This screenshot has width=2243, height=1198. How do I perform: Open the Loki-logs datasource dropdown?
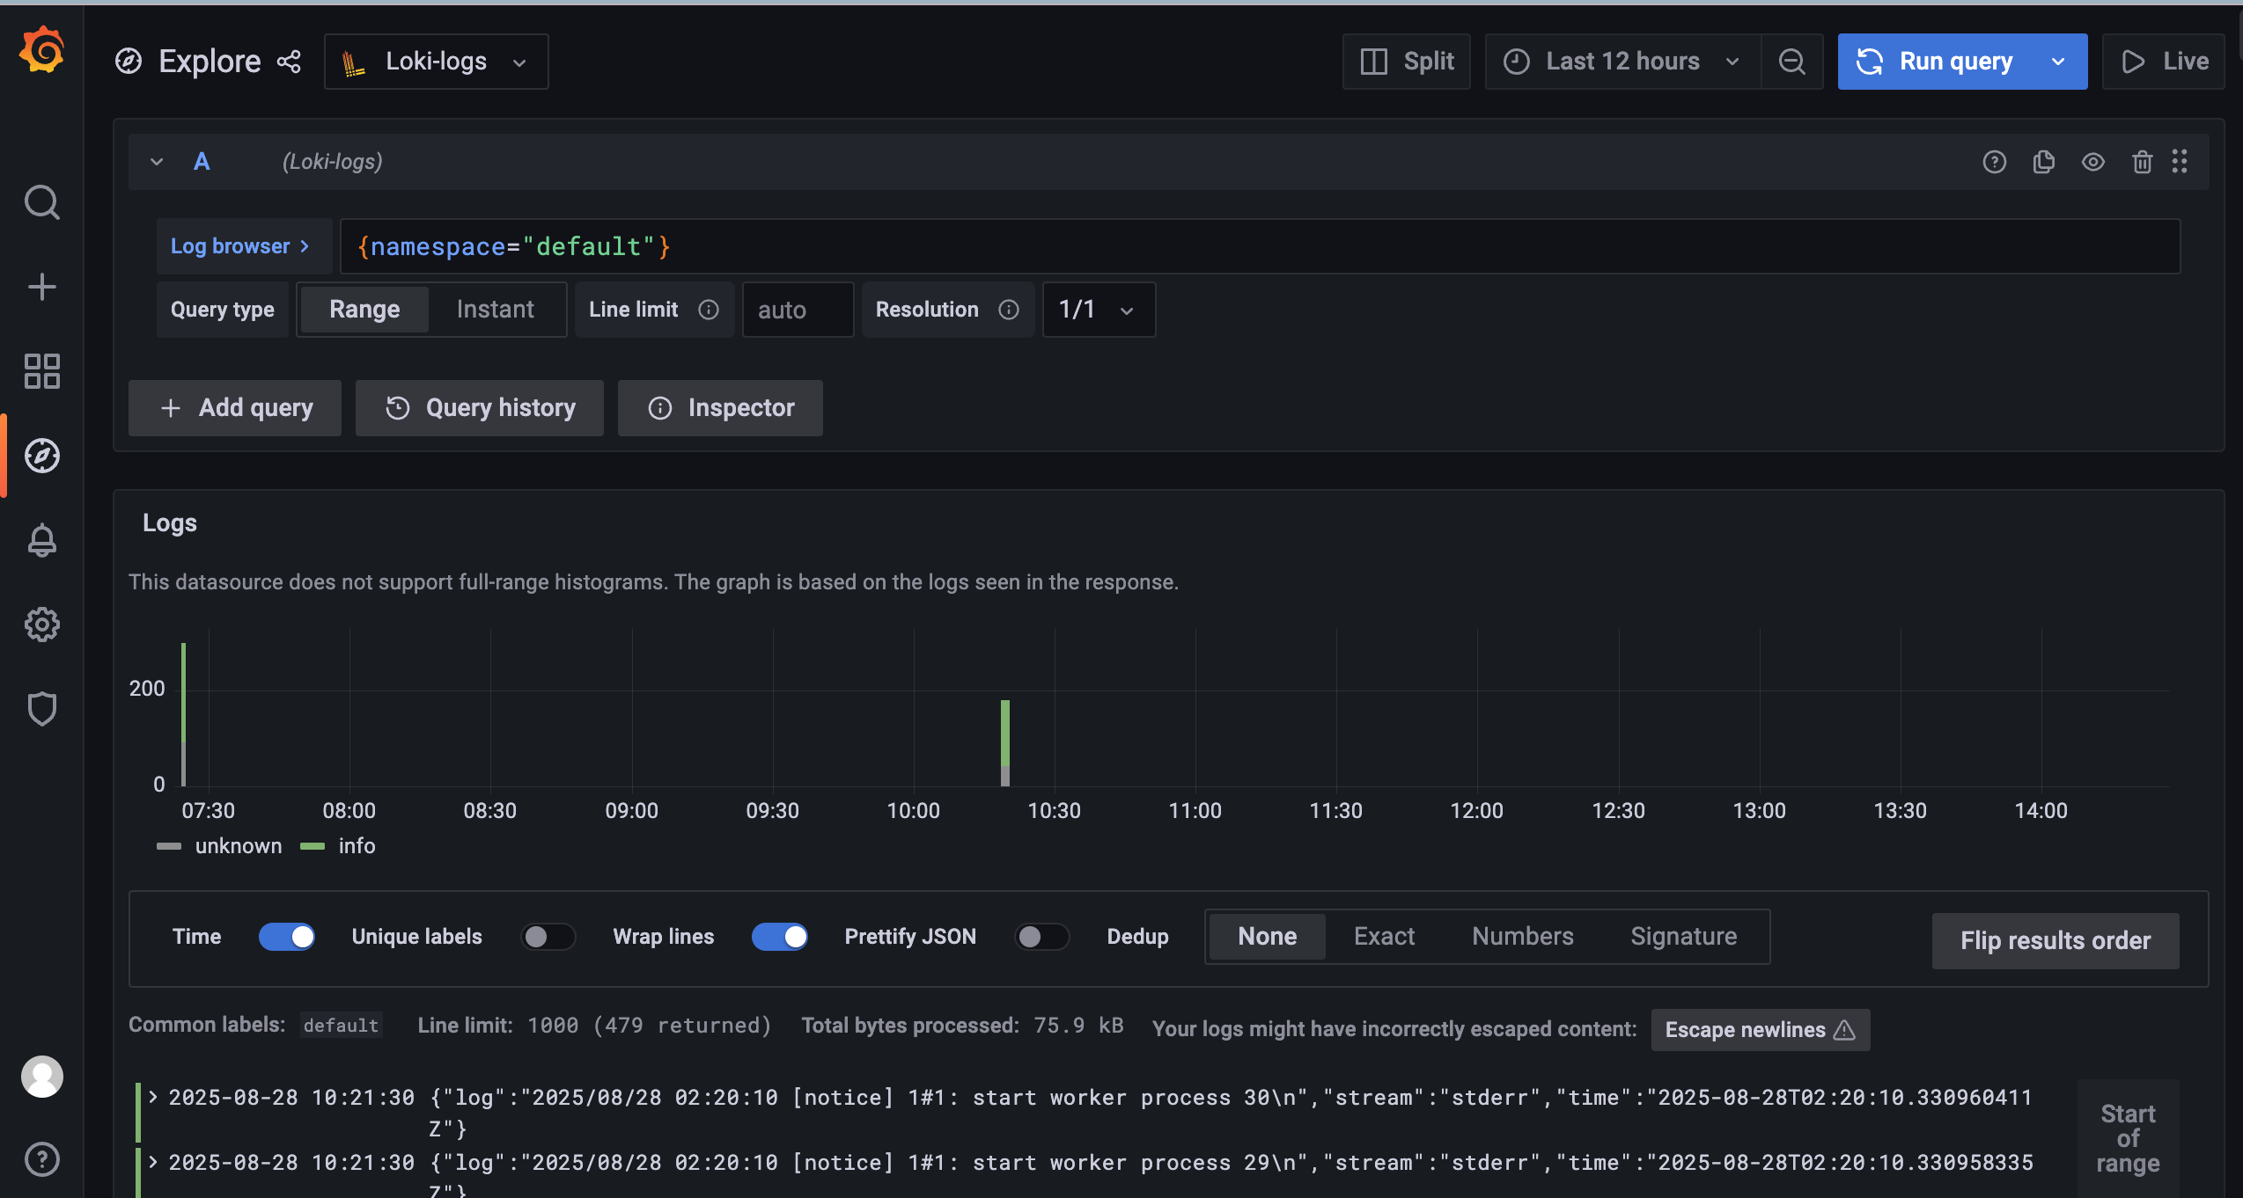(x=437, y=62)
